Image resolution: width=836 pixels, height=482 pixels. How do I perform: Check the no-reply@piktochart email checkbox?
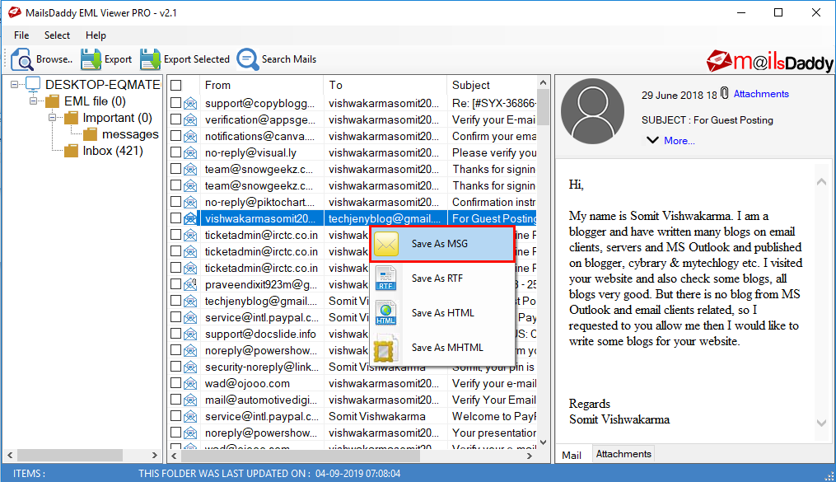pos(176,202)
